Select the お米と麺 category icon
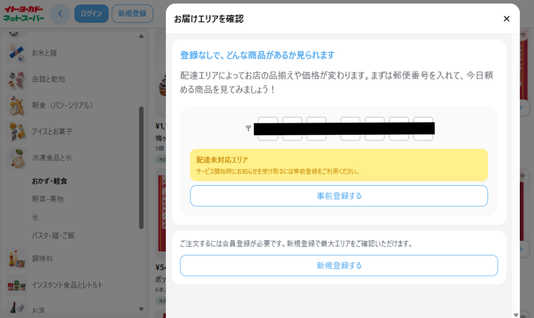Image resolution: width=534 pixels, height=318 pixels. (x=16, y=53)
